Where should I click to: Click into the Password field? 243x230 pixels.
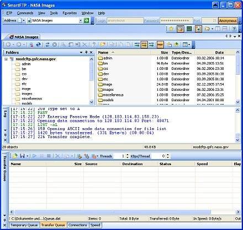tap(176, 20)
